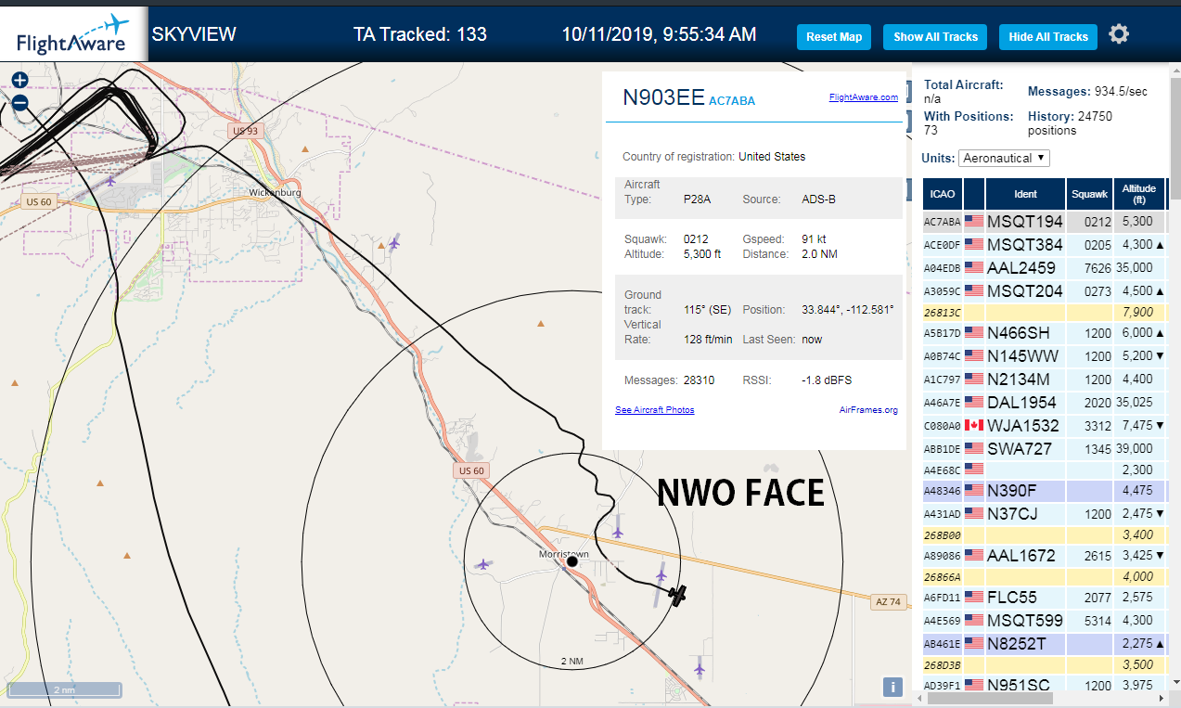Select the N951SC row

coord(1044,686)
